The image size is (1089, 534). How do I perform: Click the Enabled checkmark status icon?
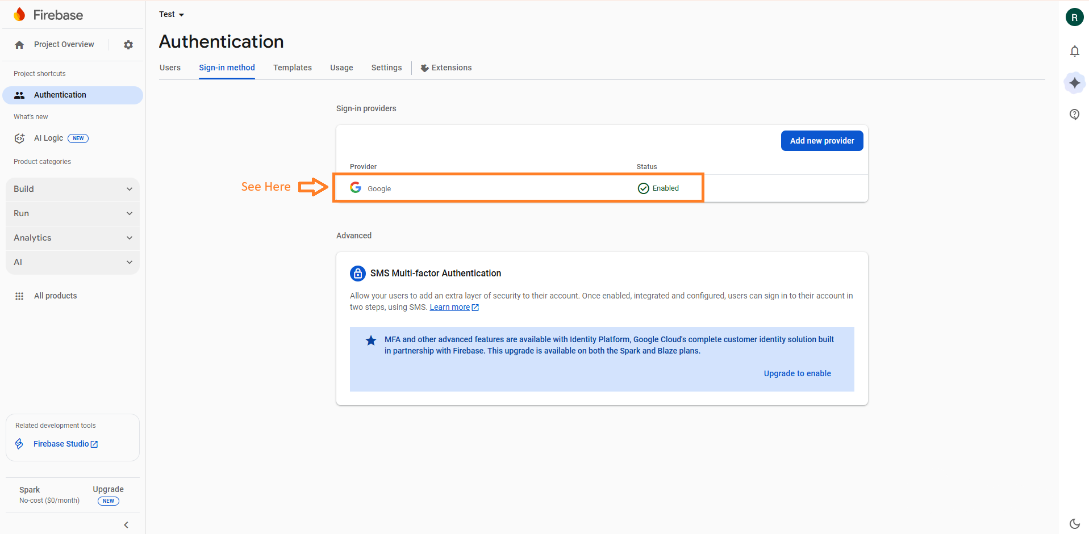[643, 188]
